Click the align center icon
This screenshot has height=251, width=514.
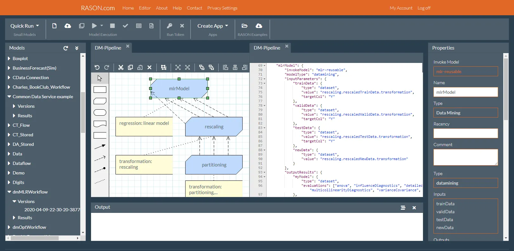pos(235,67)
